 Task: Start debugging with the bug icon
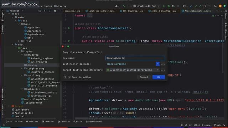point(169,6)
